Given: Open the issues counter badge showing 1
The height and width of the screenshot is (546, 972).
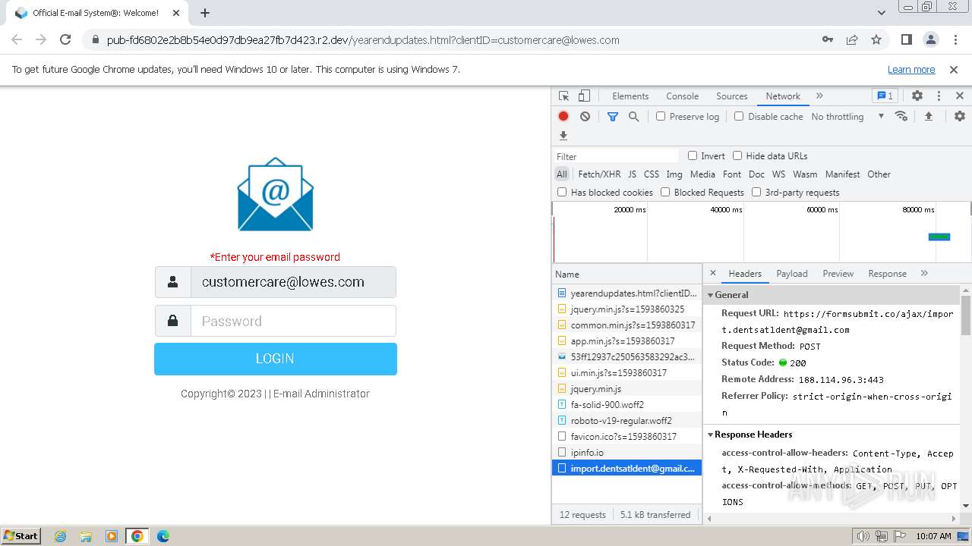Looking at the screenshot, I should click(x=885, y=96).
